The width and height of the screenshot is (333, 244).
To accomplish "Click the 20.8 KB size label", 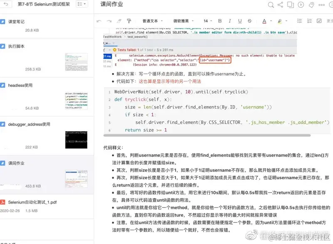I will (32, 30).
